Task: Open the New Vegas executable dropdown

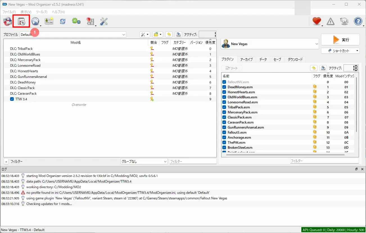Action: click(x=270, y=44)
